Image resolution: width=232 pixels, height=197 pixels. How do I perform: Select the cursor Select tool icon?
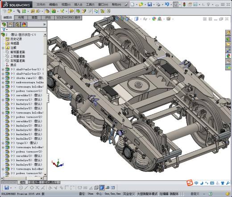pos(176,4)
